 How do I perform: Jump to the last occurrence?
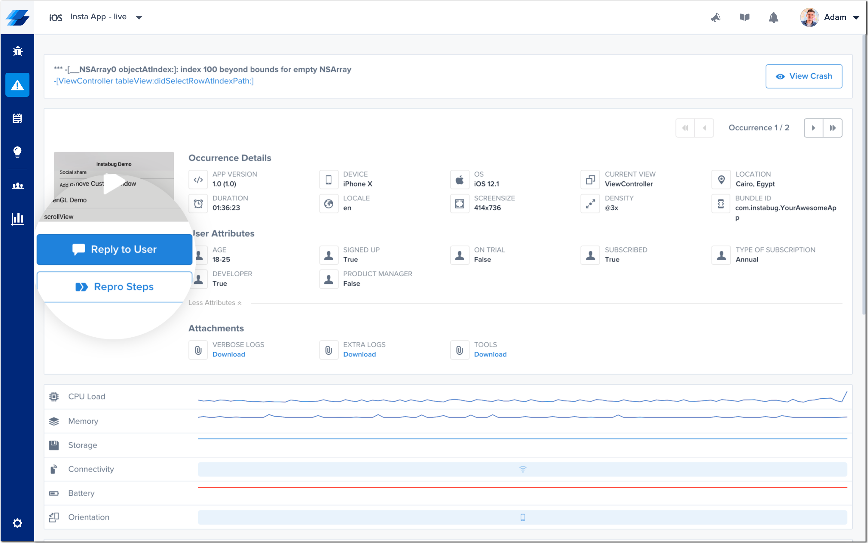[x=833, y=128]
